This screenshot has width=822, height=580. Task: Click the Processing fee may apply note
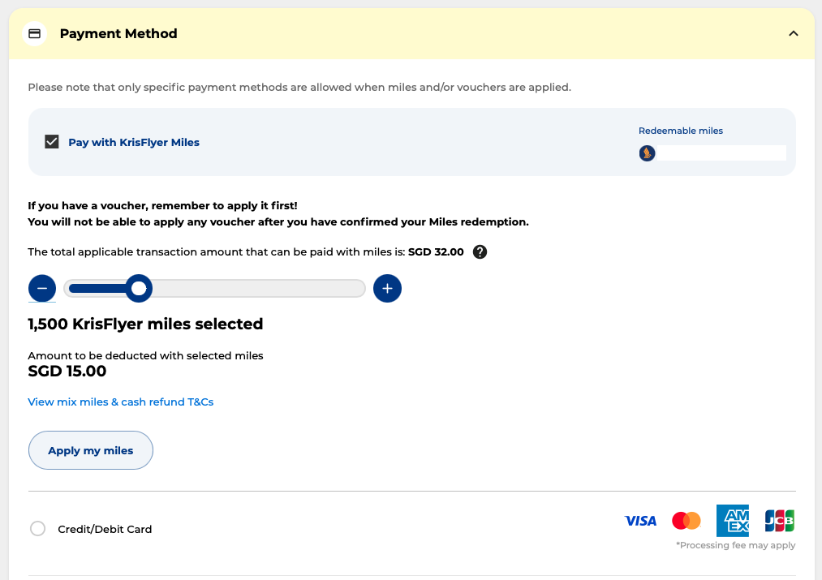point(735,545)
